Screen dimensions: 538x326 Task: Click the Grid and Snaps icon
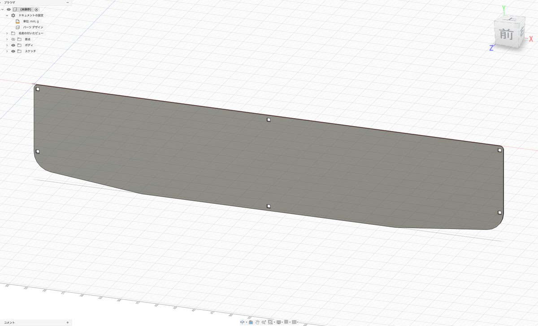[286, 322]
